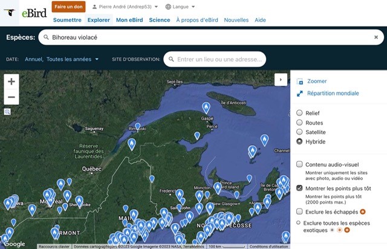Go to the Mon eBird tab
387x249 pixels.
(129, 20)
